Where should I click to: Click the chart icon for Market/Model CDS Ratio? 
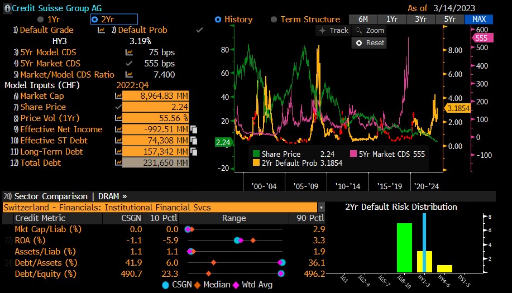click(129, 75)
